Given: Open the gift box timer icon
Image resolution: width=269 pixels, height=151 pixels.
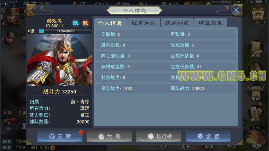Looking at the screenshot, I should point(258,14).
